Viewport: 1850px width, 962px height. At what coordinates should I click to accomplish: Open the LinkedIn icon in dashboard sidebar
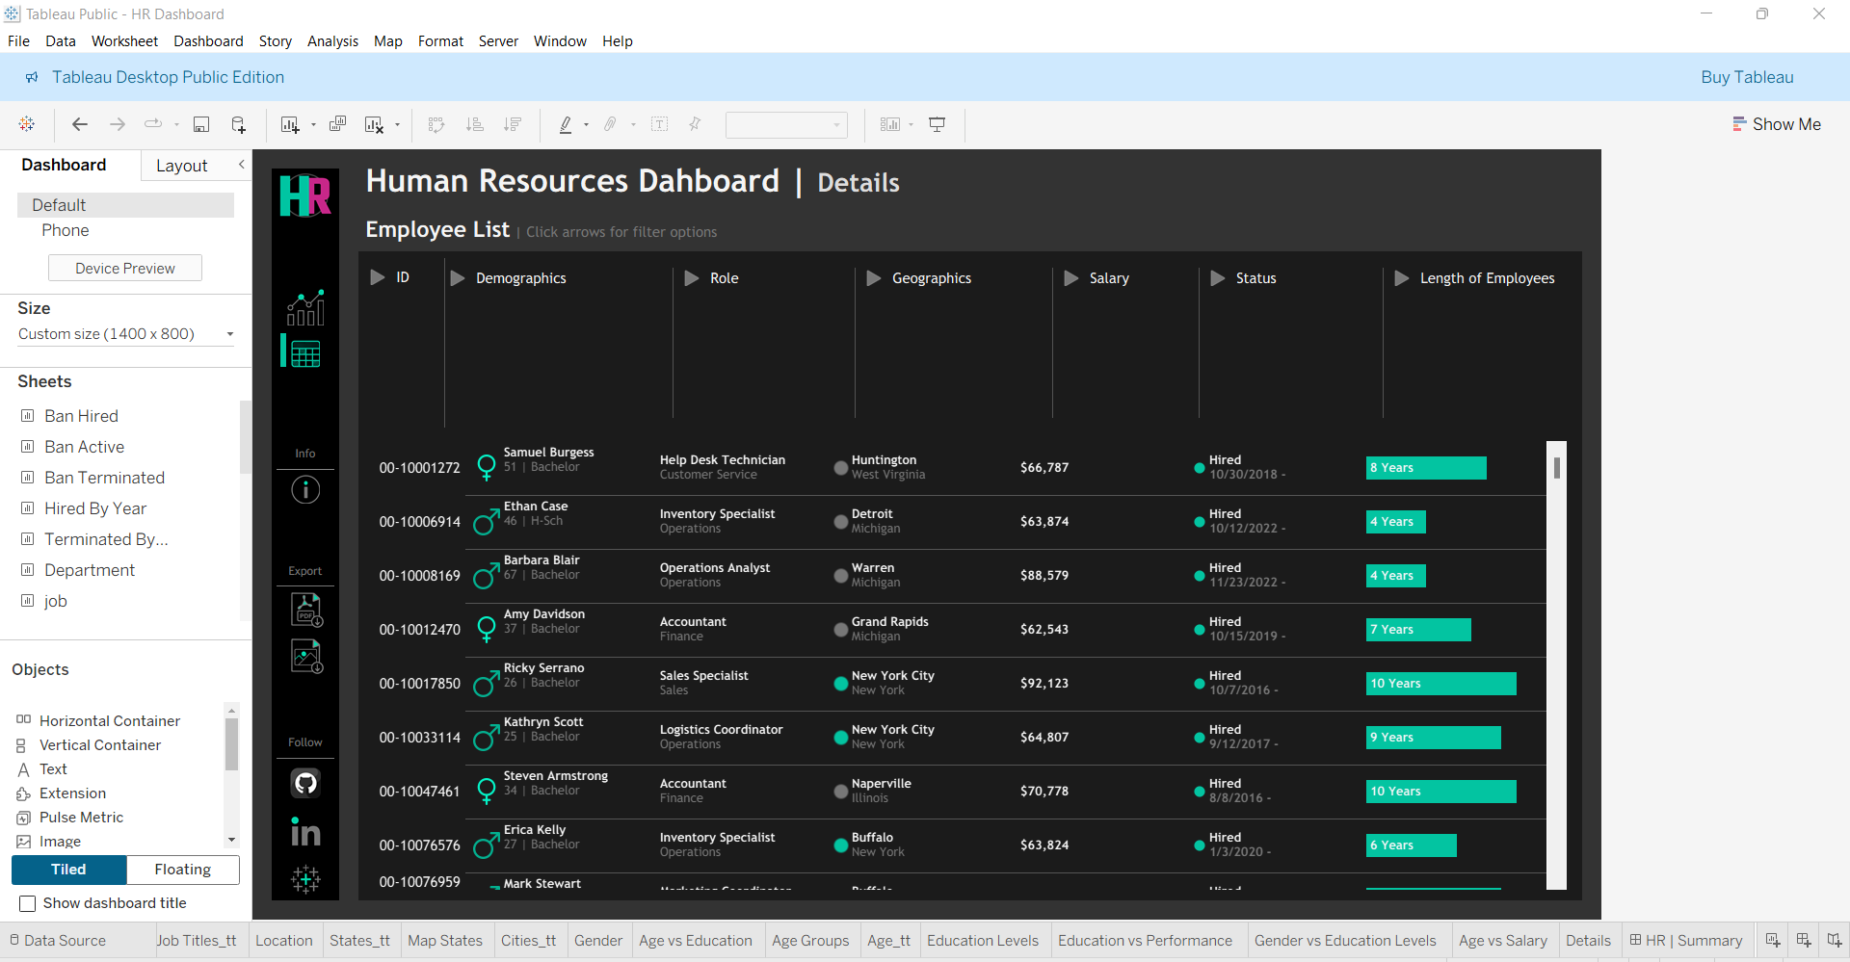305,832
